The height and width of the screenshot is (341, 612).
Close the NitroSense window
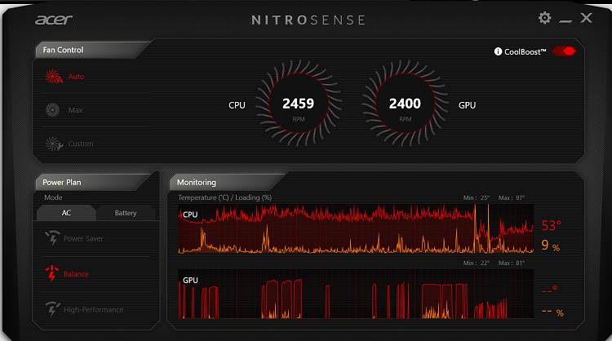pos(586,18)
